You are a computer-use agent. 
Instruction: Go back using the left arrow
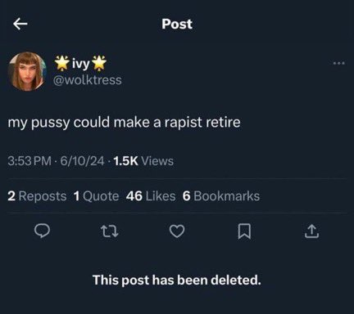tap(20, 24)
